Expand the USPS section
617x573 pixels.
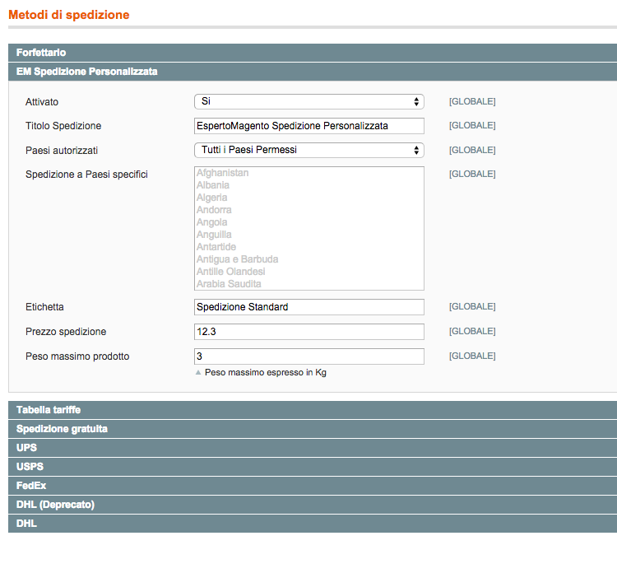(x=313, y=467)
